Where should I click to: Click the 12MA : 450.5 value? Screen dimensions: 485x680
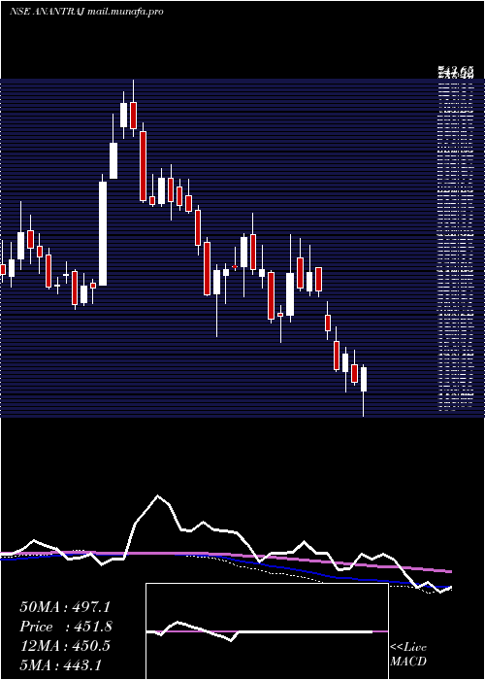click(65, 646)
